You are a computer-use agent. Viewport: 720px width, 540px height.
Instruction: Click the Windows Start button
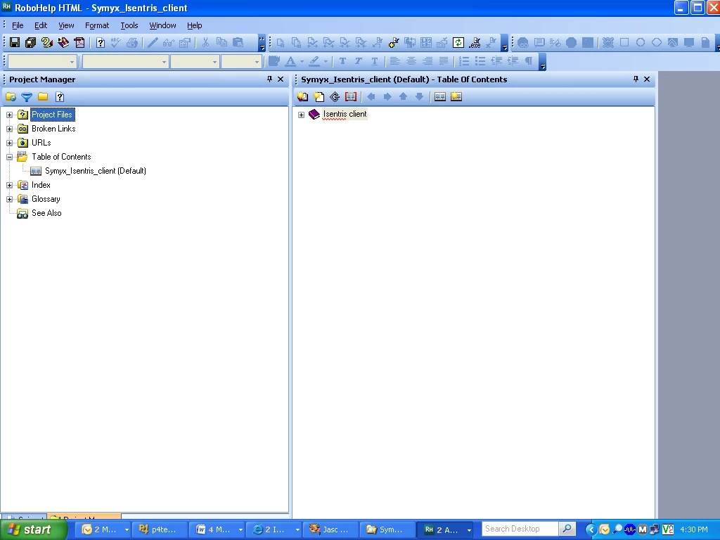33,529
